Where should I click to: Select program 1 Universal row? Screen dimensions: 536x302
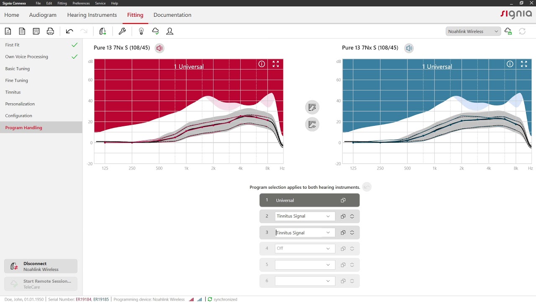[x=309, y=200]
